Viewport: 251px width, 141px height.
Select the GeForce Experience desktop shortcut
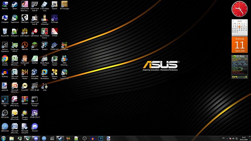click(x=5, y=47)
